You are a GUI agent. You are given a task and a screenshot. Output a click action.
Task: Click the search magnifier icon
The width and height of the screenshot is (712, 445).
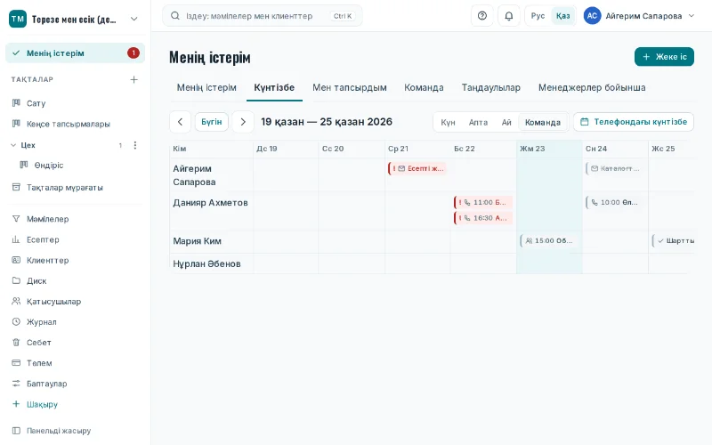click(x=174, y=16)
